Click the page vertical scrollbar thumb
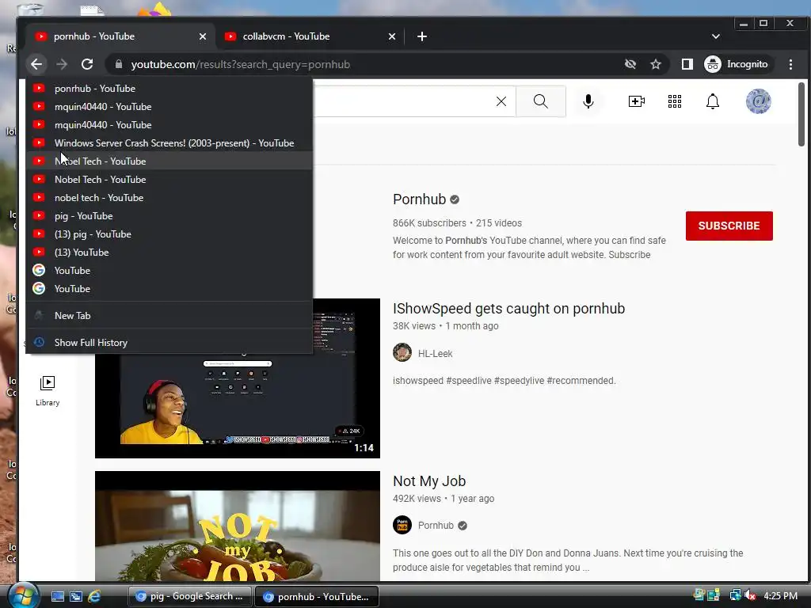 (801, 114)
